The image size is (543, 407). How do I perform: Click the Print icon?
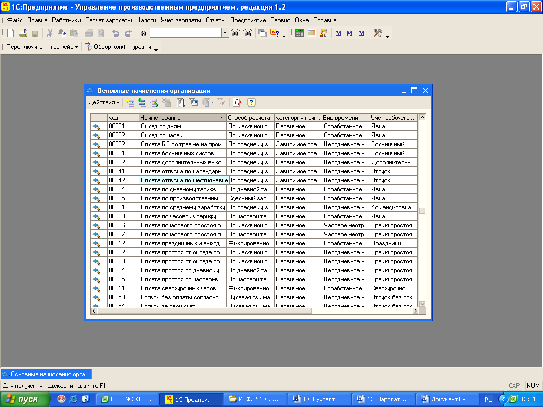(x=89, y=33)
